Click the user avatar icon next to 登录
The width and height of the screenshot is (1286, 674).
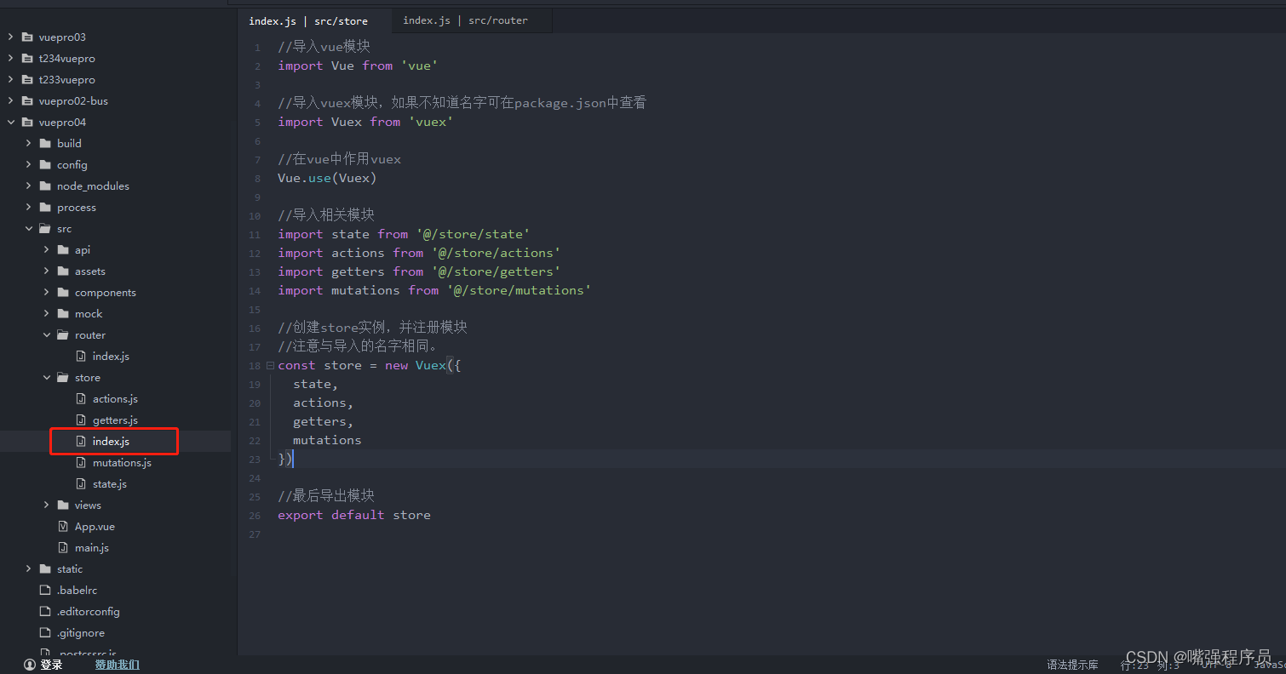[x=30, y=664]
